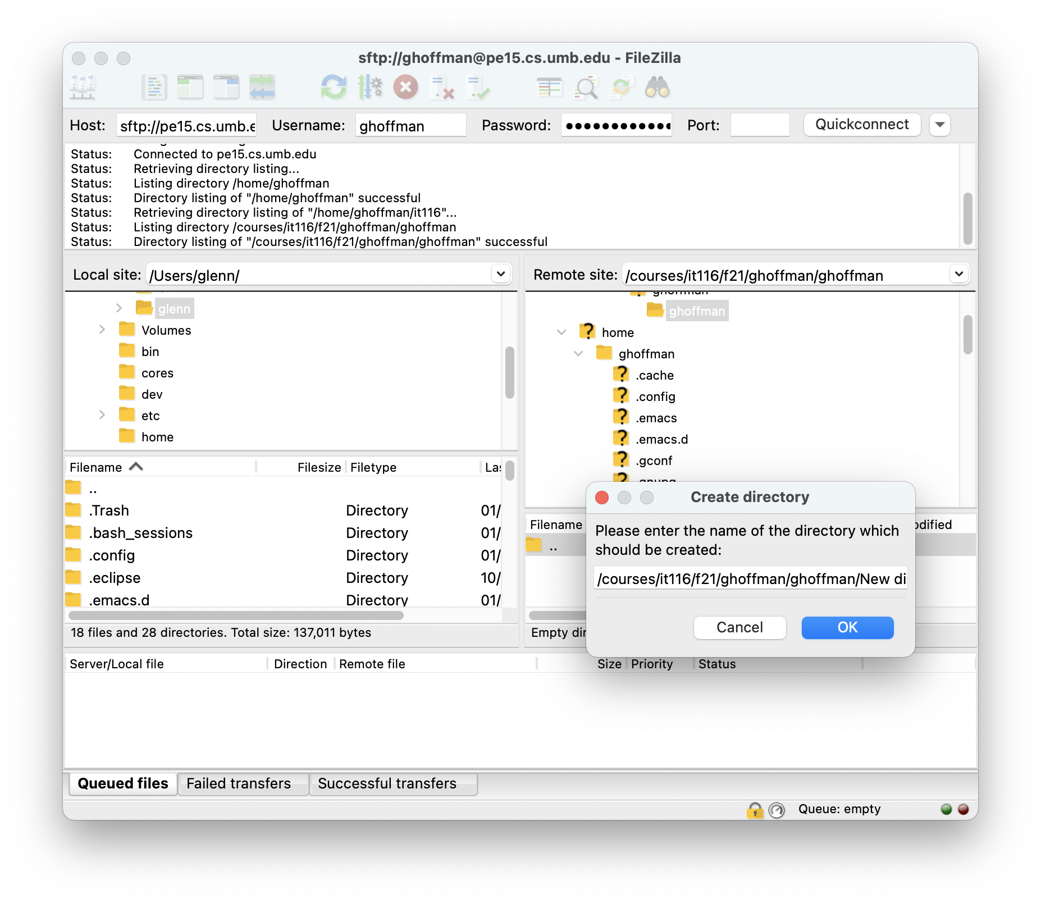1041x903 pixels.
Task: Expand the Volumes folder node
Action: pyautogui.click(x=102, y=330)
